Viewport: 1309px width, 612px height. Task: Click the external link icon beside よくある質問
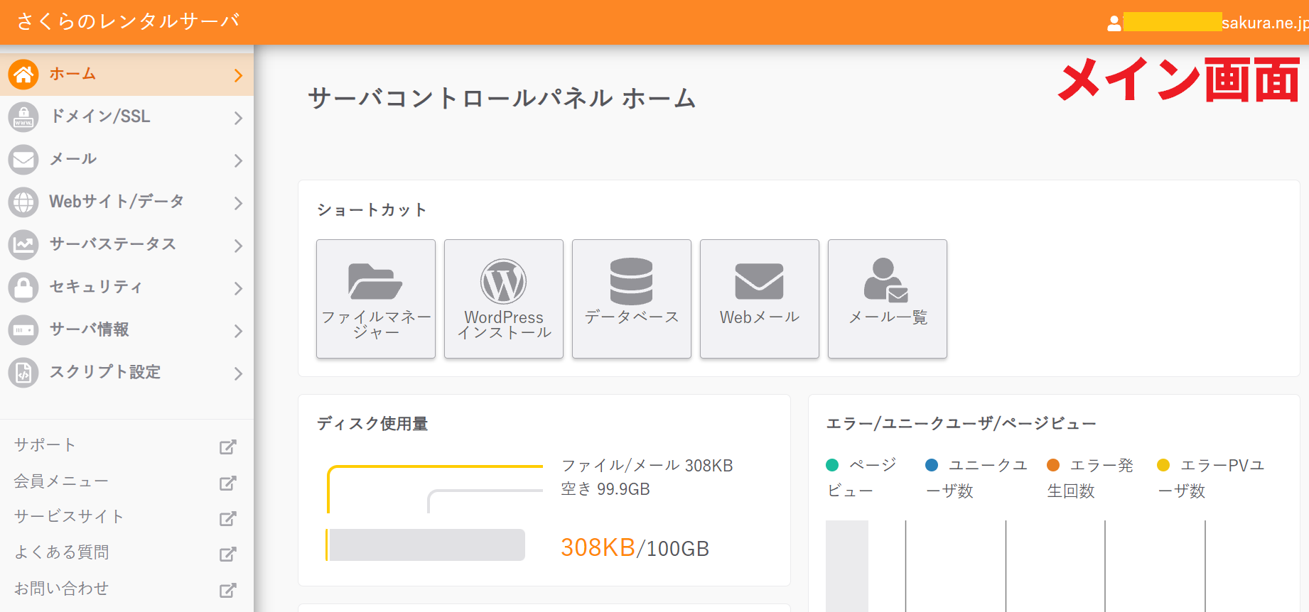click(227, 554)
